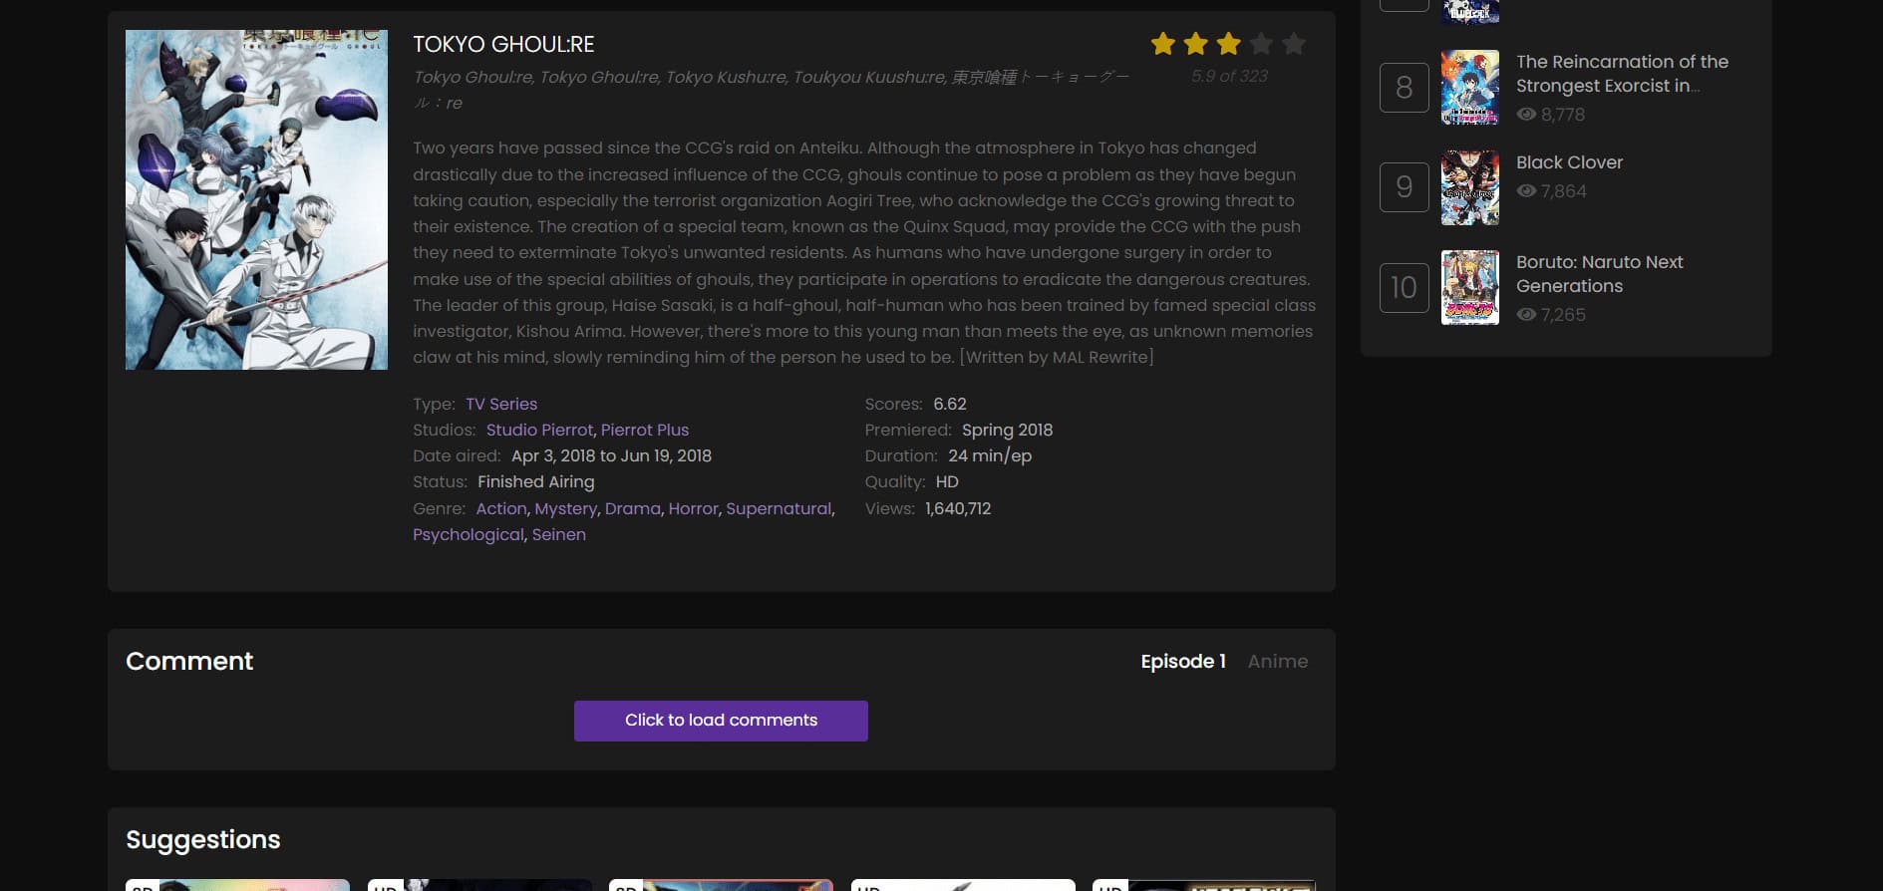Screen dimensions: 1883x891
Task: Switch comments to Anime tab
Action: point(1278,662)
